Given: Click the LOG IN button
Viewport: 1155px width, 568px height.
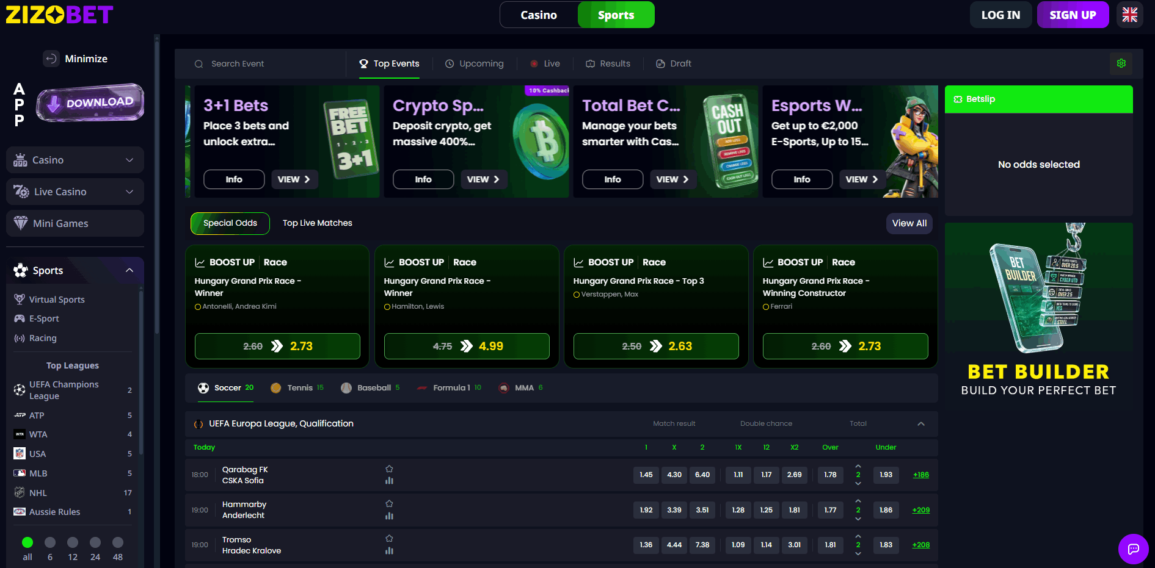Looking at the screenshot, I should (x=1000, y=15).
